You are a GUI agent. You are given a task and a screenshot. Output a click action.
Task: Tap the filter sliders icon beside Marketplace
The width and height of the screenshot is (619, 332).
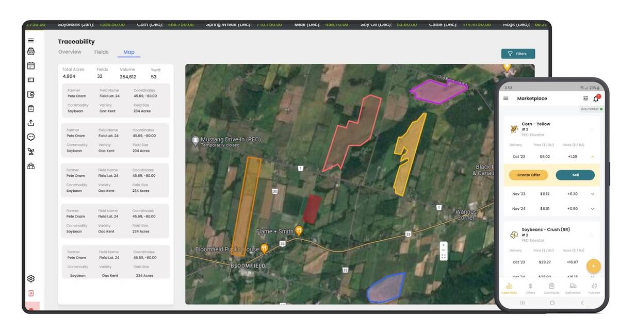pyautogui.click(x=586, y=98)
